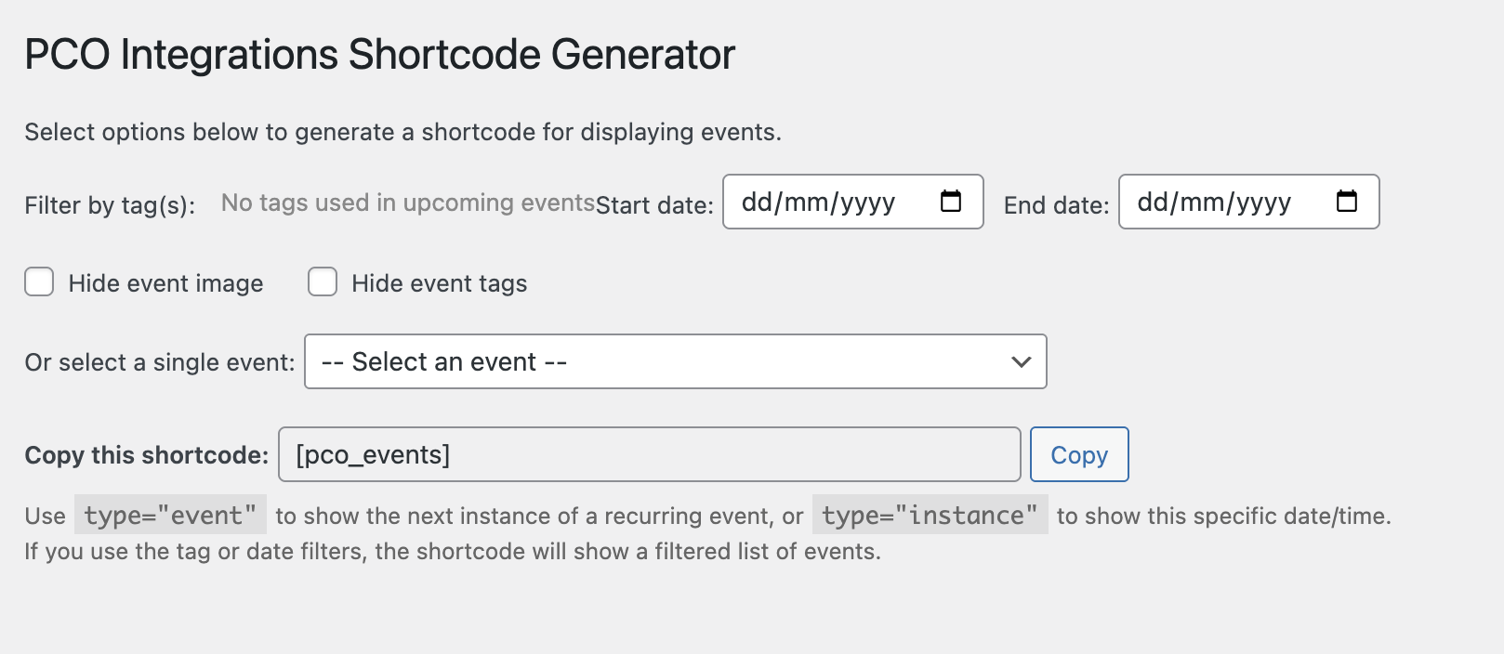Image resolution: width=1504 pixels, height=654 pixels.
Task: Click the [pco_events] shortcode text field
Action: 650,454
